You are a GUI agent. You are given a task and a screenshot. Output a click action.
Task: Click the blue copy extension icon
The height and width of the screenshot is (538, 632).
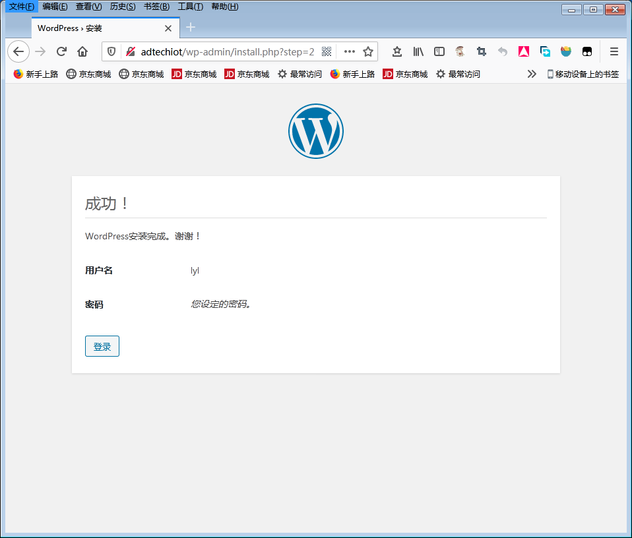click(544, 51)
